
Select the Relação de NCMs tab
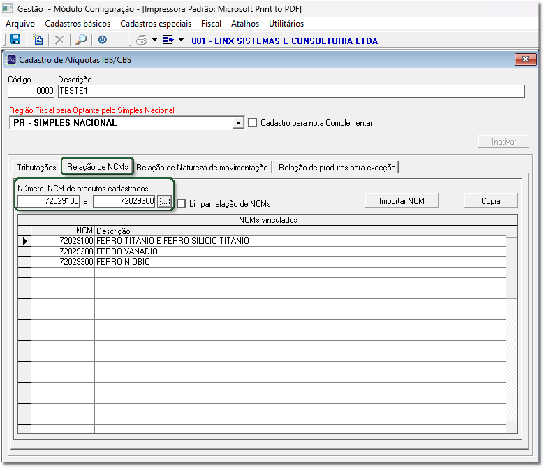(x=98, y=167)
